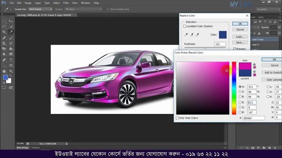Select the H hue radio button
282x158 pixels.
[240, 87]
